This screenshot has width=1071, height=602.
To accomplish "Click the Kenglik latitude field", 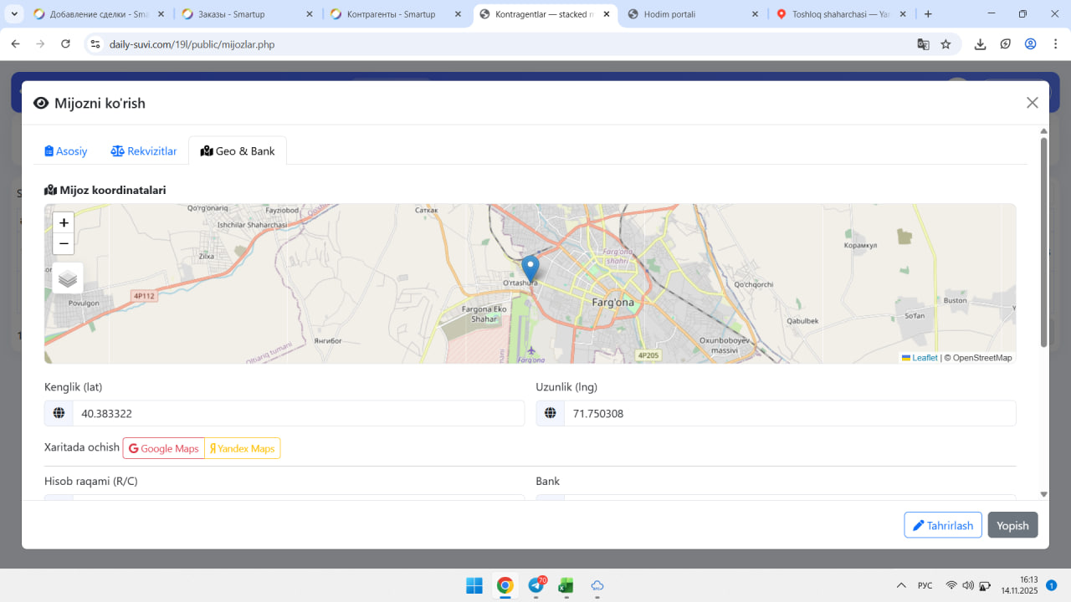I will coord(297,413).
